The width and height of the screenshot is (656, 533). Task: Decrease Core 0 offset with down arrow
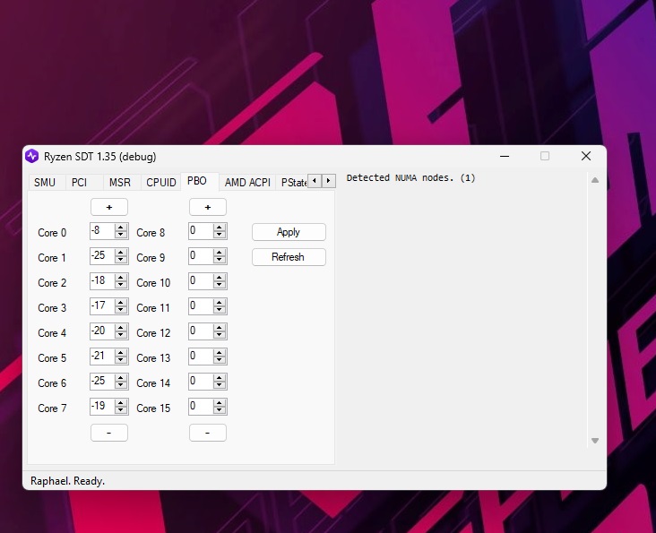(x=121, y=235)
